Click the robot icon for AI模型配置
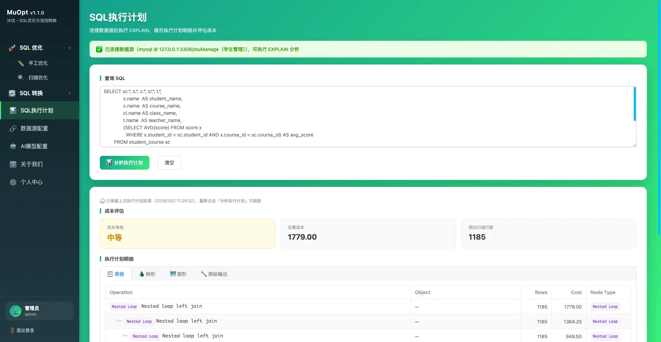This screenshot has height=342, width=661. point(13,147)
